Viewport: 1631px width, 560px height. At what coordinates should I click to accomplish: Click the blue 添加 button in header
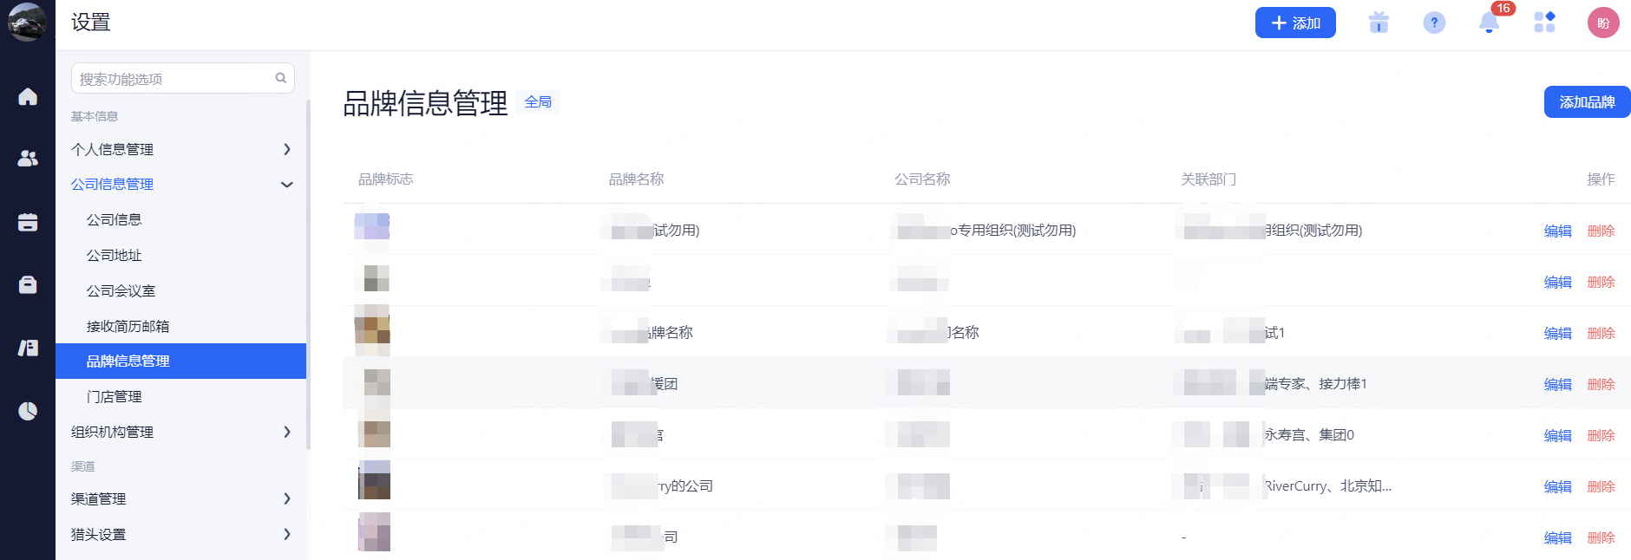point(1295,23)
